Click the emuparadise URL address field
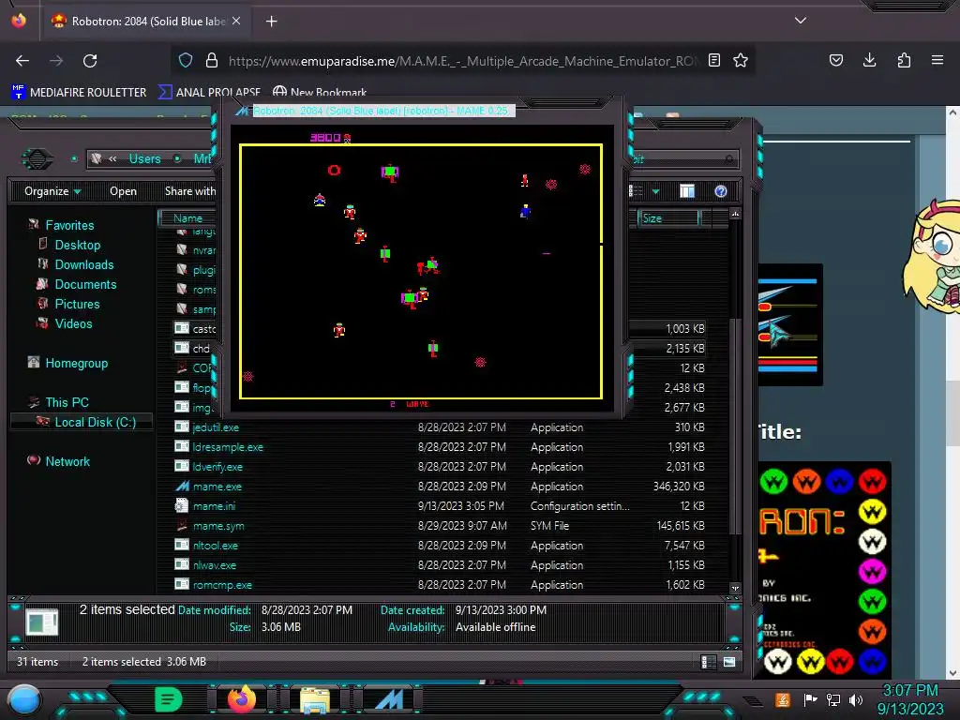960x720 pixels. click(462, 61)
